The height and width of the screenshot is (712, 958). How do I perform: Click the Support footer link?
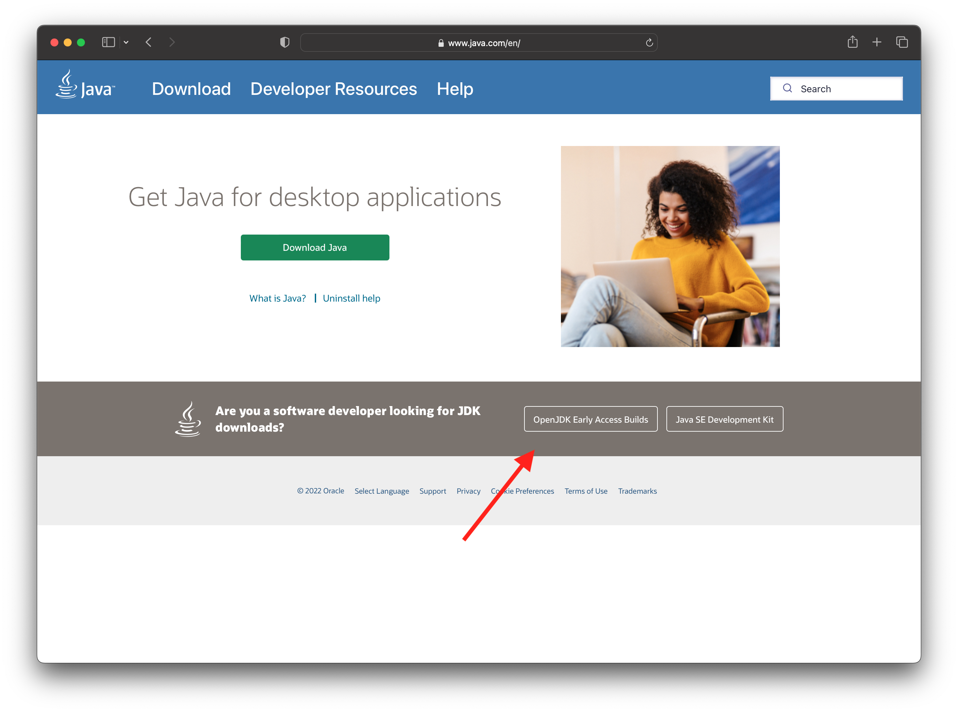tap(432, 491)
